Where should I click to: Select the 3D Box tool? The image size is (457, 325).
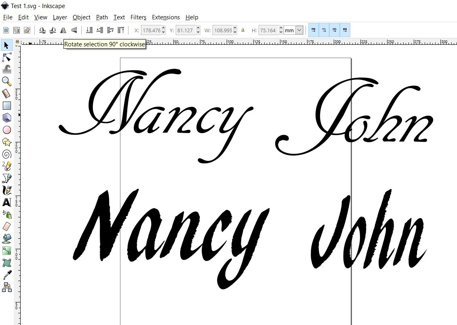(x=7, y=118)
